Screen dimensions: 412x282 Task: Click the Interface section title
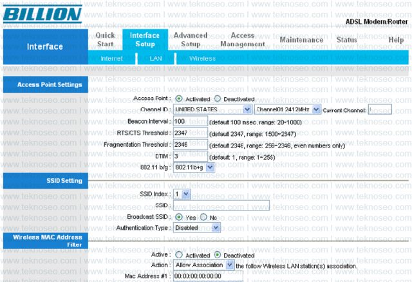[x=45, y=46]
